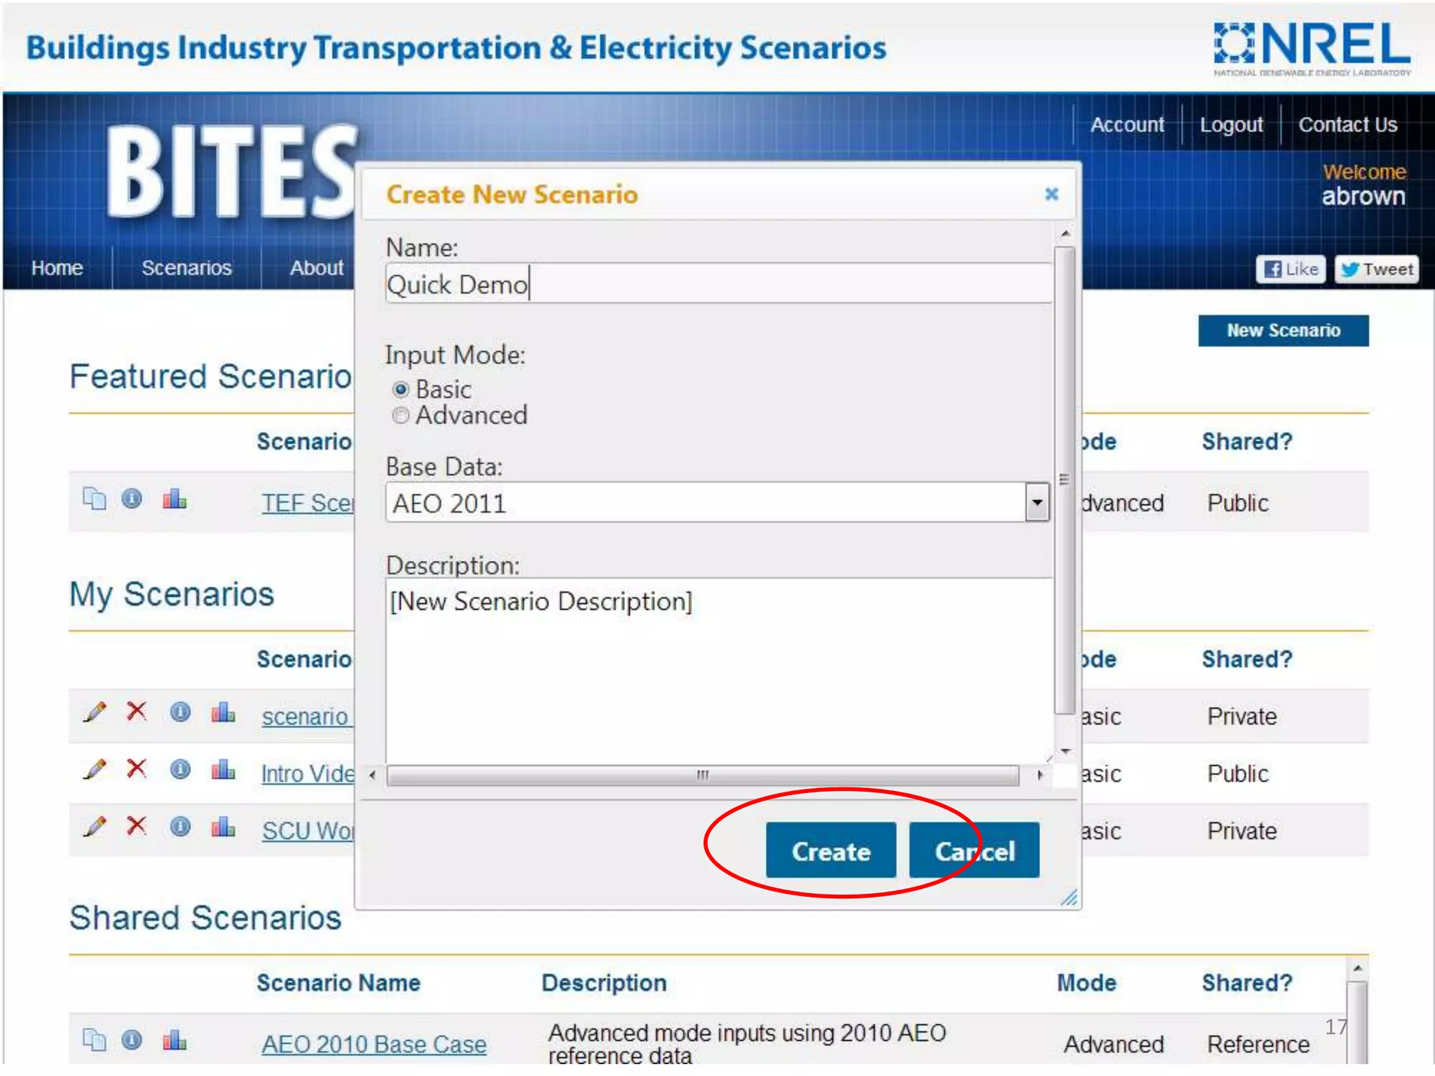
Task: Open the Base Data dropdown arrow
Action: click(1037, 502)
